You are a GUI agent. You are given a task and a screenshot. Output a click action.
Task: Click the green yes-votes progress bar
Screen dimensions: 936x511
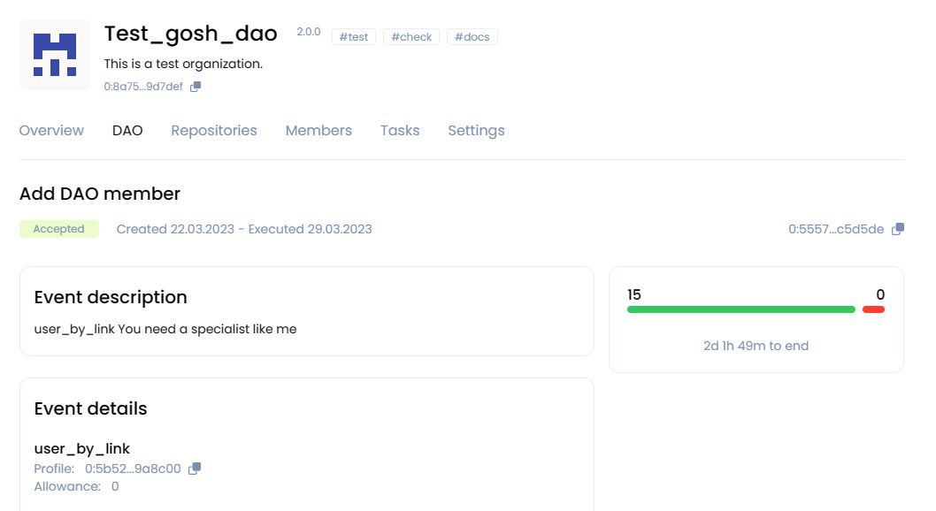pyautogui.click(x=740, y=309)
